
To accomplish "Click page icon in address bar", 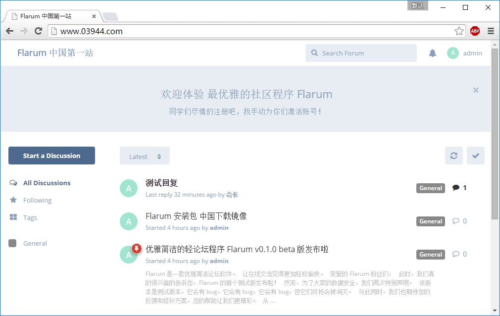I will tap(54, 31).
